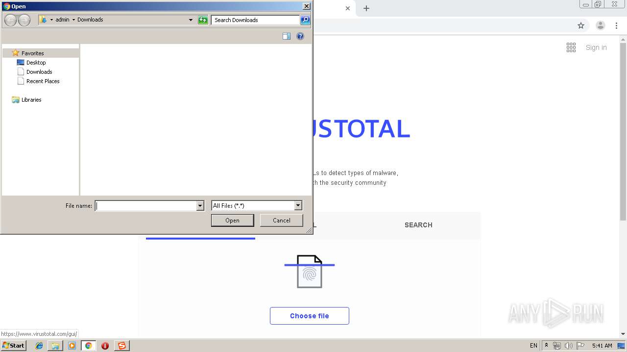Open the Windows Start menu
This screenshot has height=352, width=627.
tap(14, 345)
